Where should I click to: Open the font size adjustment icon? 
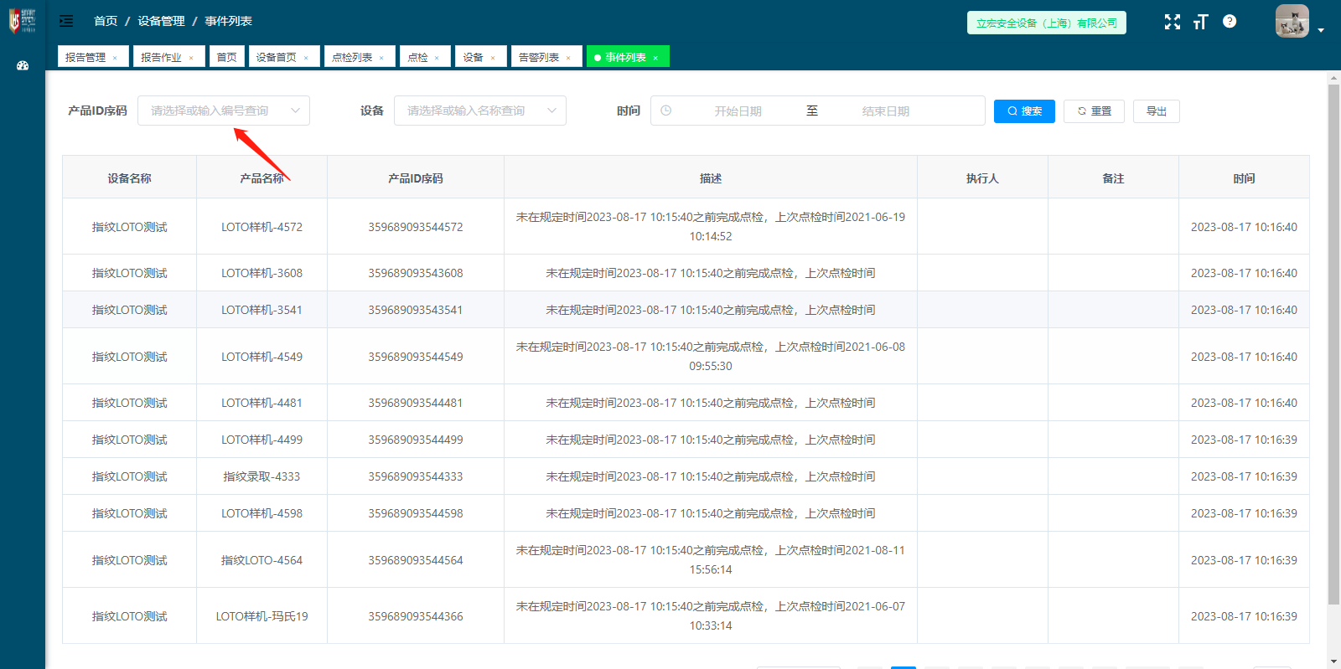pyautogui.click(x=1201, y=22)
